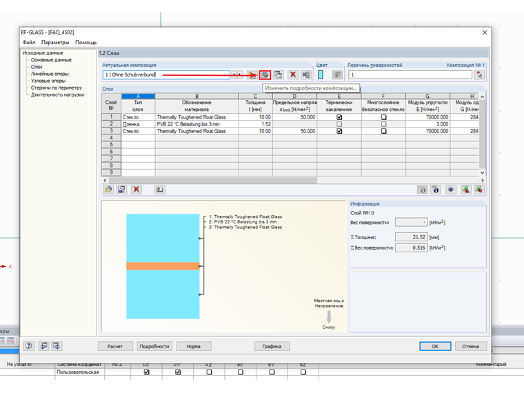Toggle thermally toughened checkbox for layer 2
The width and height of the screenshot is (524, 393).
339,124
